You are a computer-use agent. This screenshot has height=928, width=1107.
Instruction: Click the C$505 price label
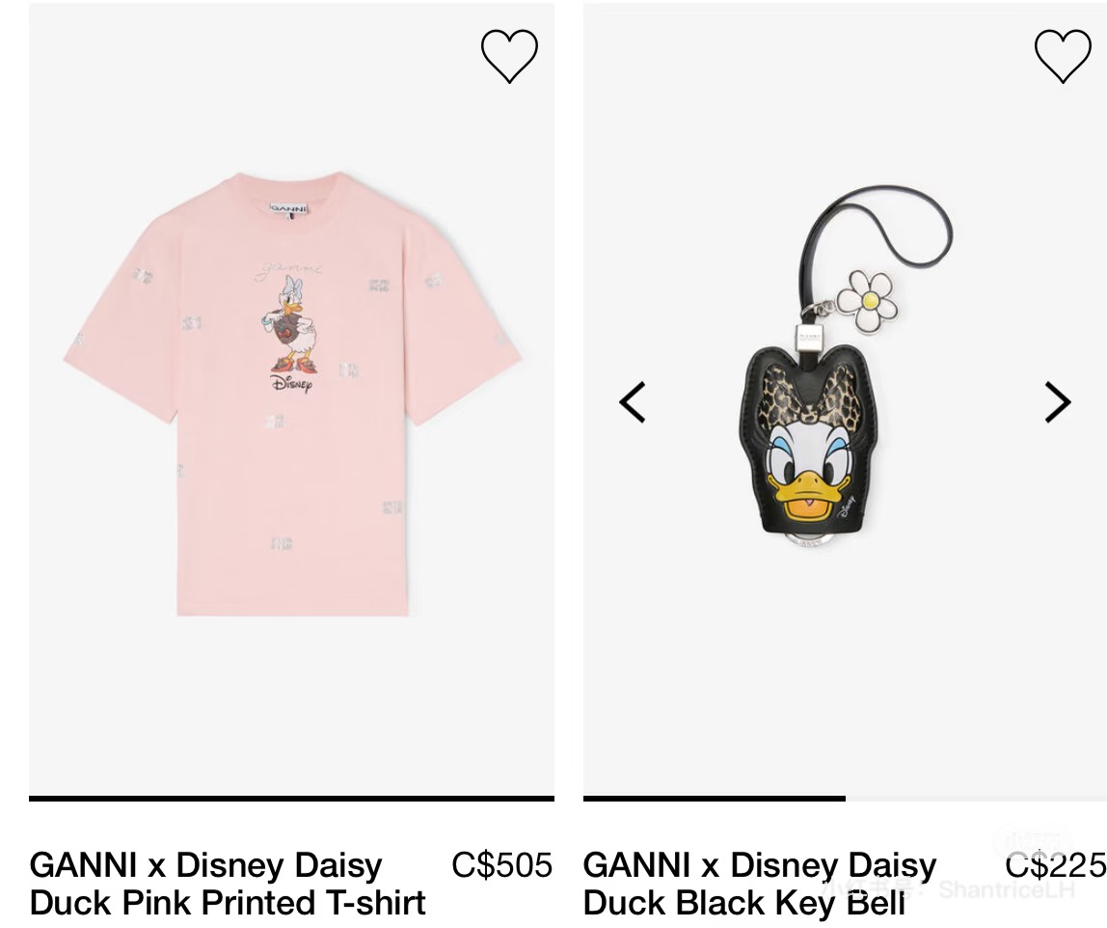[x=502, y=865]
